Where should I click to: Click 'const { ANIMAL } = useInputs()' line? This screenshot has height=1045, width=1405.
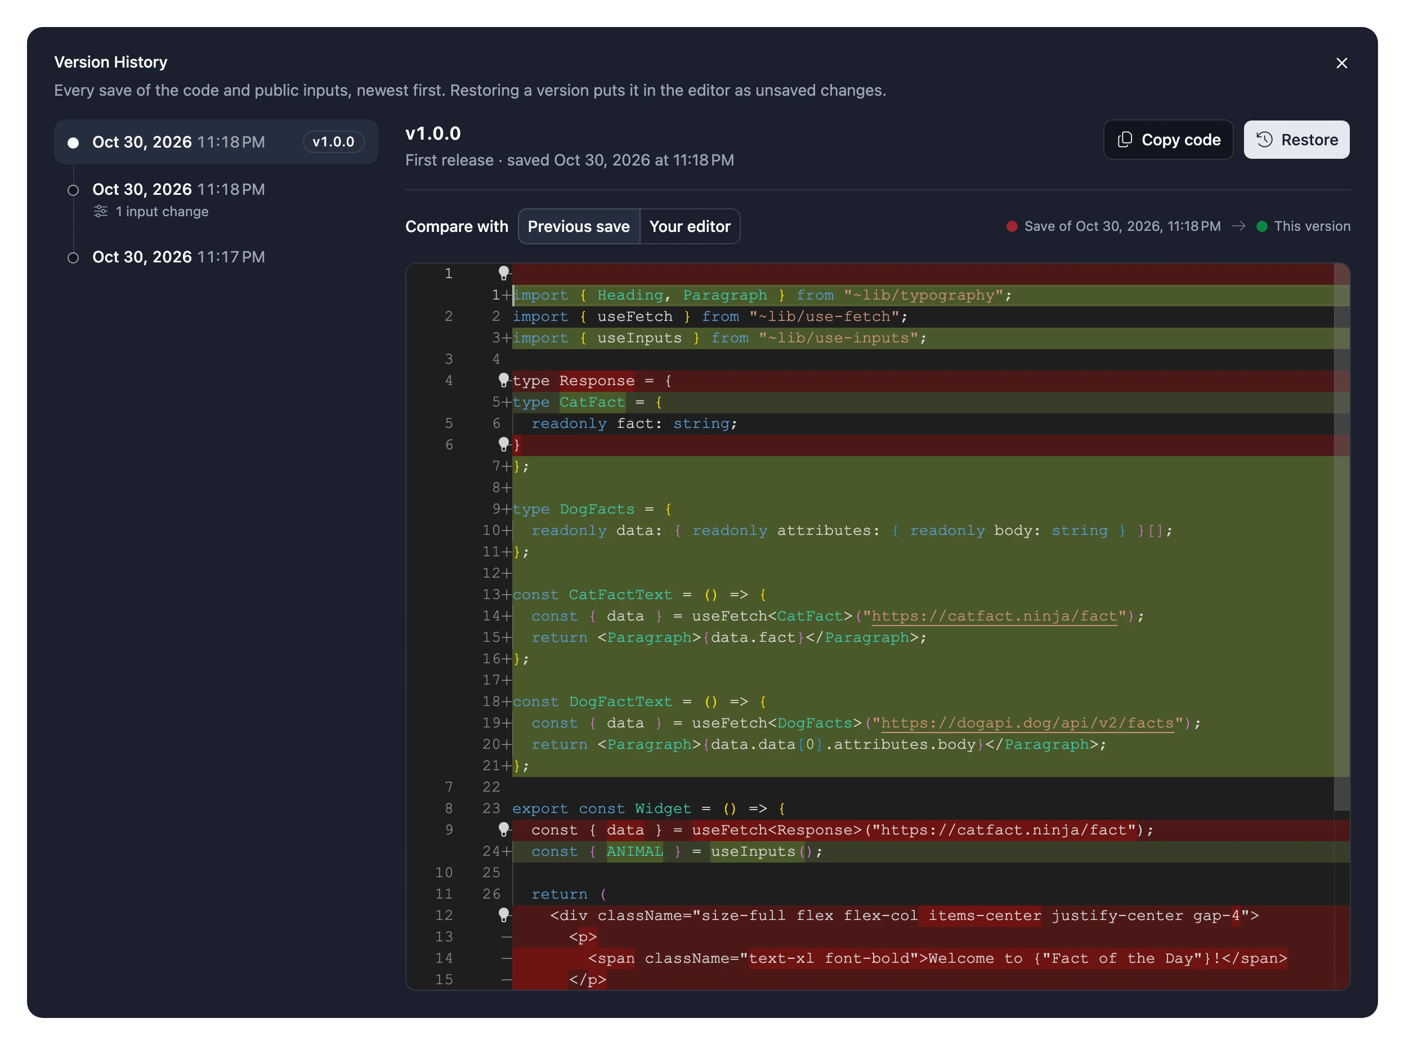(x=677, y=851)
